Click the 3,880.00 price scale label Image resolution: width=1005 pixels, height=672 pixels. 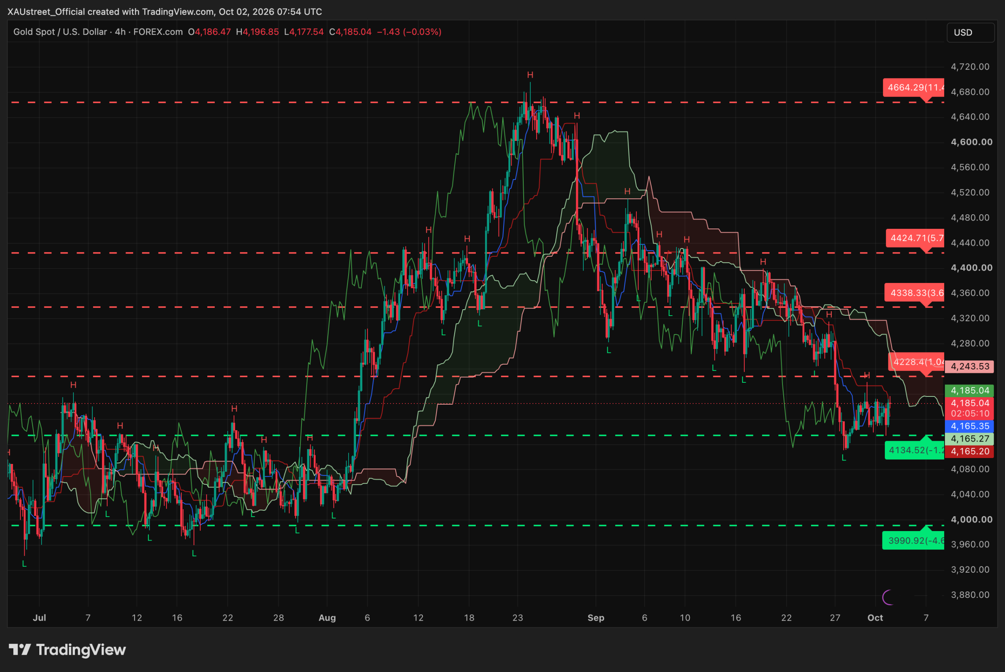[970, 595]
